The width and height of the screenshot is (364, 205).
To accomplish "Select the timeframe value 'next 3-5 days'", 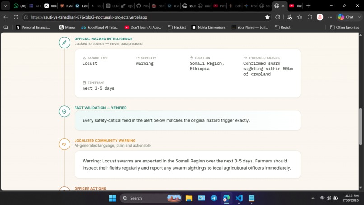I will tap(98, 88).
